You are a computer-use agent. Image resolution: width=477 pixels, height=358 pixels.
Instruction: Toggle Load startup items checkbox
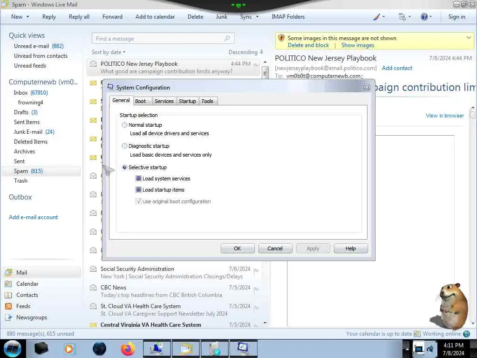[x=138, y=190]
